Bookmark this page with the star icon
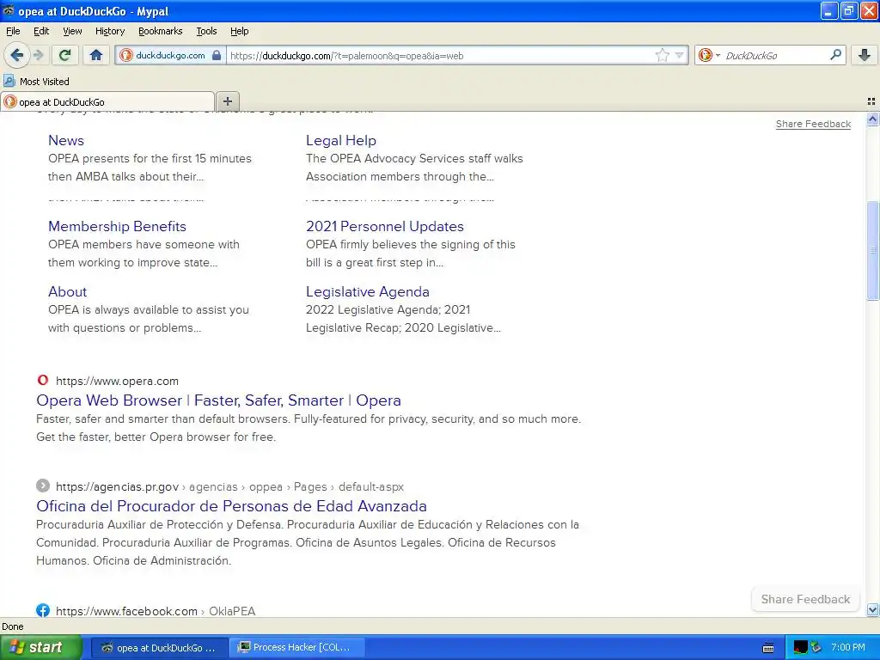This screenshot has width=880, height=660. click(663, 55)
